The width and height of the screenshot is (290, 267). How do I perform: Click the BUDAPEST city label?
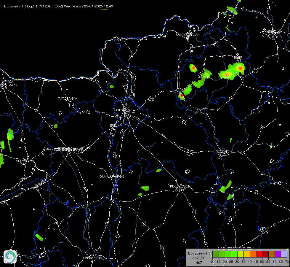tap(123, 110)
